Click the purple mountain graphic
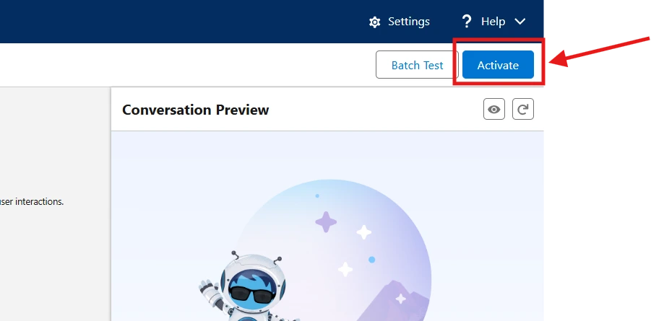This screenshot has width=651, height=321. coord(401,299)
